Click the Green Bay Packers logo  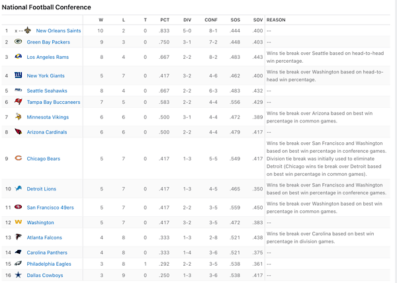18,42
